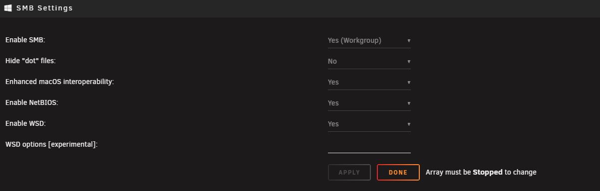Click the "Array must be" notice text
Image resolution: width=600 pixels, height=191 pixels.
(x=448, y=172)
